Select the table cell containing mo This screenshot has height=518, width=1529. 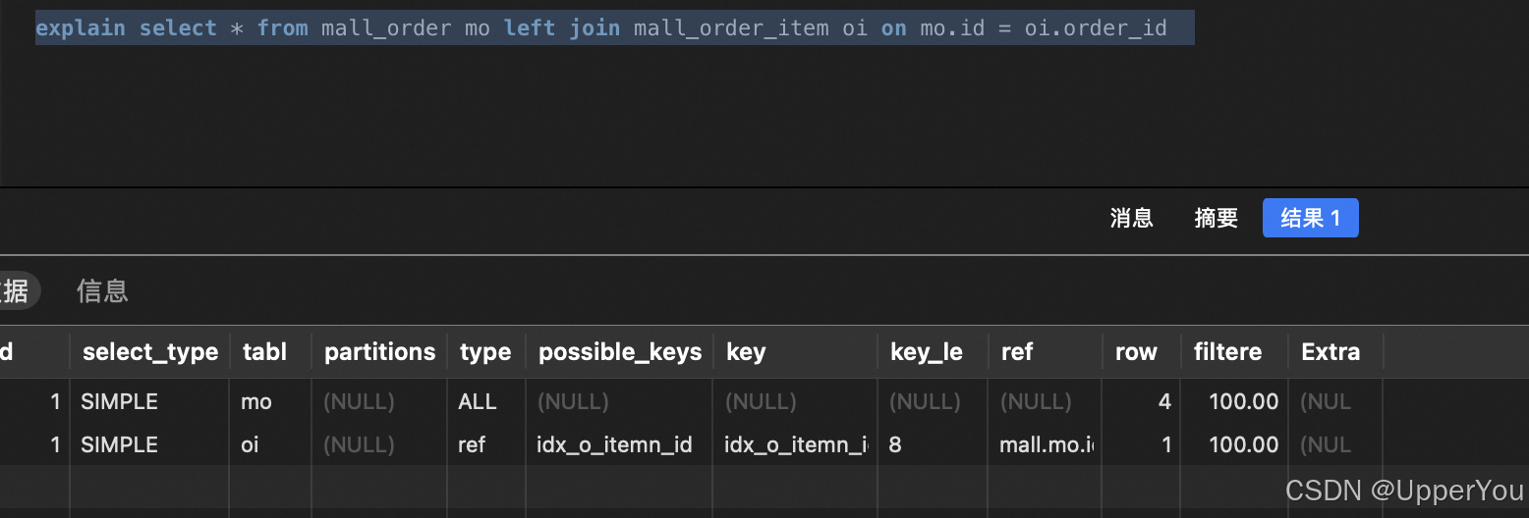click(x=270, y=401)
